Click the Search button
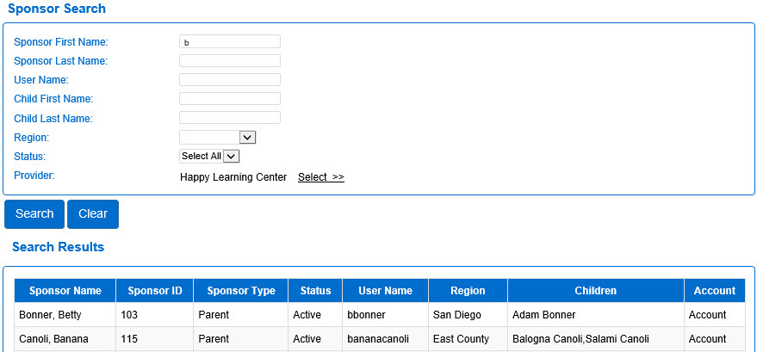The height and width of the screenshot is (352, 757). (34, 214)
